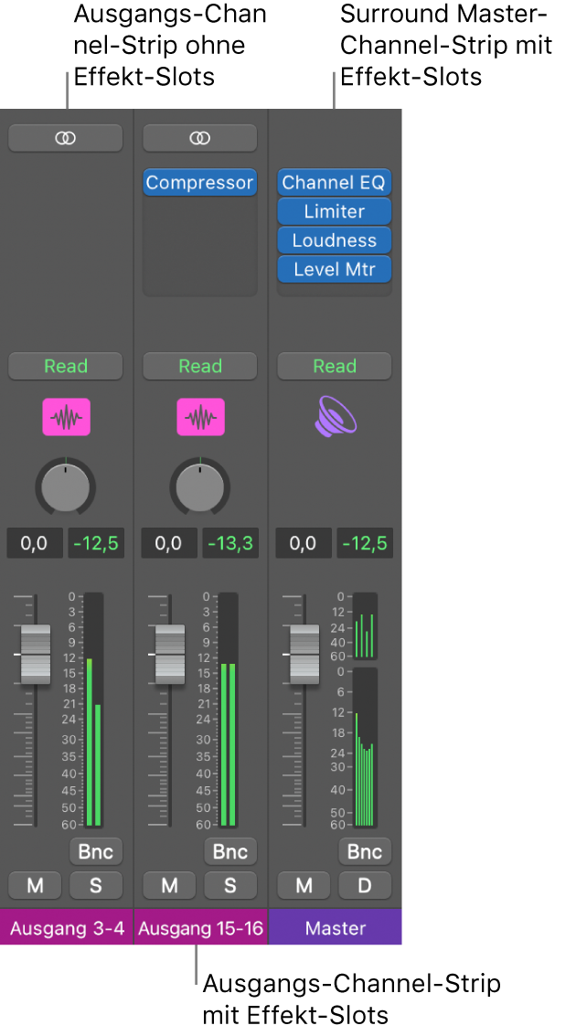Click the level meter on Ausgang 15-16

(x=229, y=710)
